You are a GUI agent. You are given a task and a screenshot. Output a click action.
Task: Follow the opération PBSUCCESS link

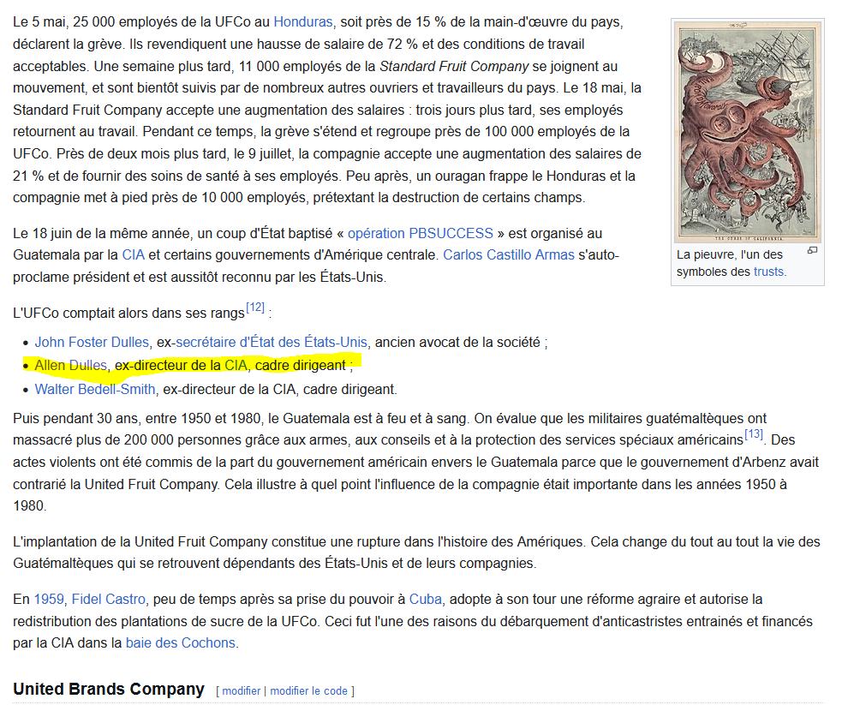[421, 234]
